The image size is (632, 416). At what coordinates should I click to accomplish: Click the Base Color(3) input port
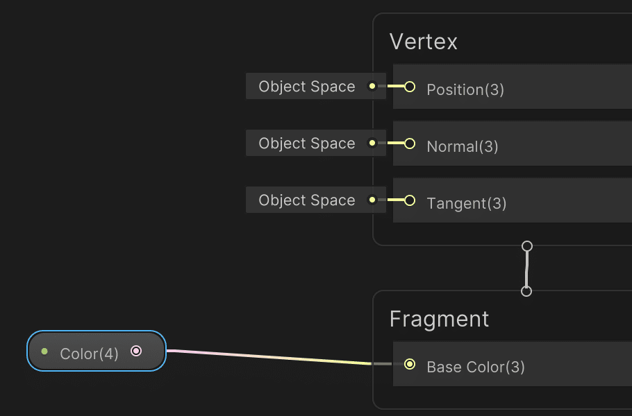pyautogui.click(x=410, y=364)
